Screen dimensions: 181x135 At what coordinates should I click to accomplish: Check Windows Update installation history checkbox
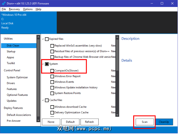pos(52,88)
